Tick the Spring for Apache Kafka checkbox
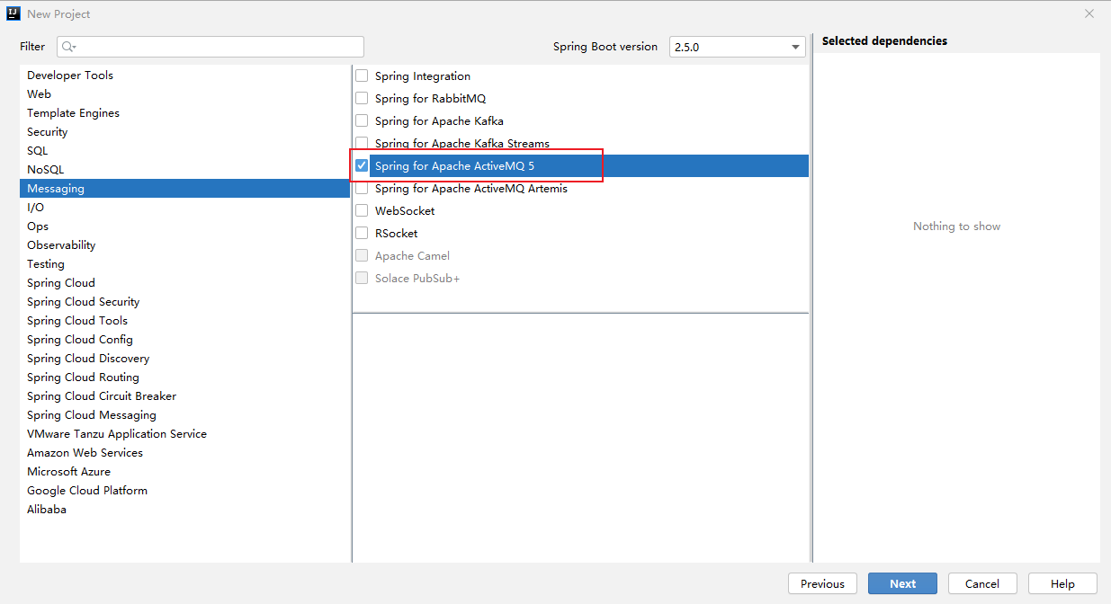The height and width of the screenshot is (604, 1111). 362,121
